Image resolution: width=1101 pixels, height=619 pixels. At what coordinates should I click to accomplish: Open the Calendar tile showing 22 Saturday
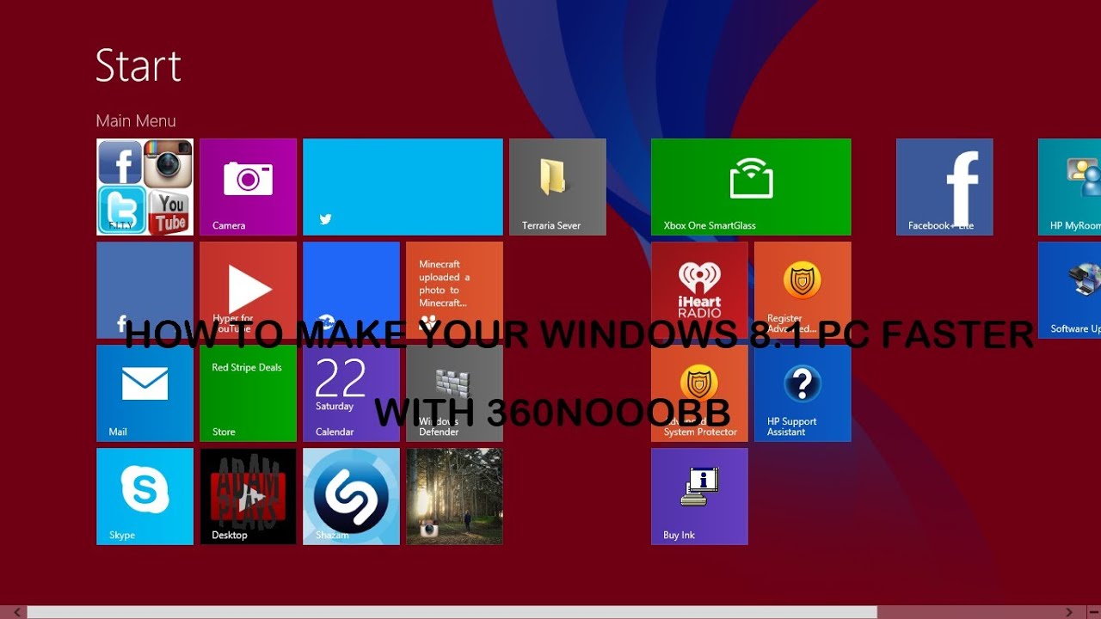pyautogui.click(x=351, y=393)
